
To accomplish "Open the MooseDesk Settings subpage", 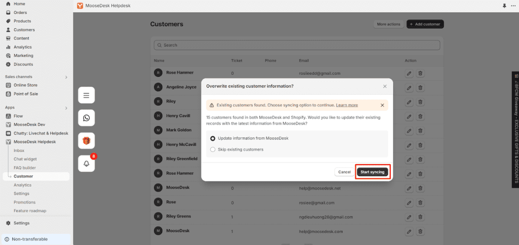I will [21, 193].
